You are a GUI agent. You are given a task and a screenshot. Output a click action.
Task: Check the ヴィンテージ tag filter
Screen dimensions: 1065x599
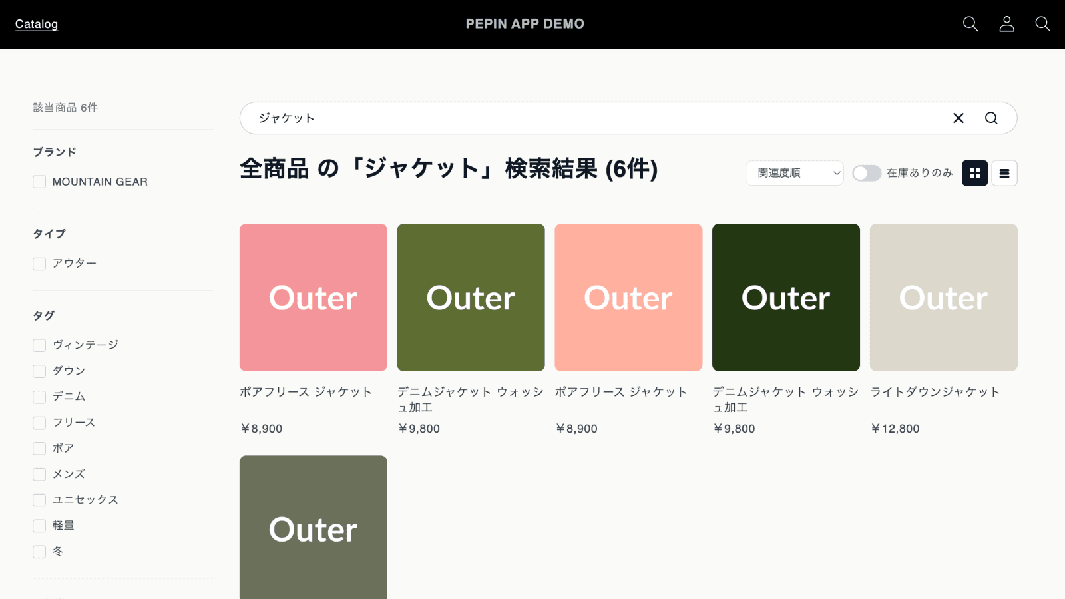coord(39,345)
